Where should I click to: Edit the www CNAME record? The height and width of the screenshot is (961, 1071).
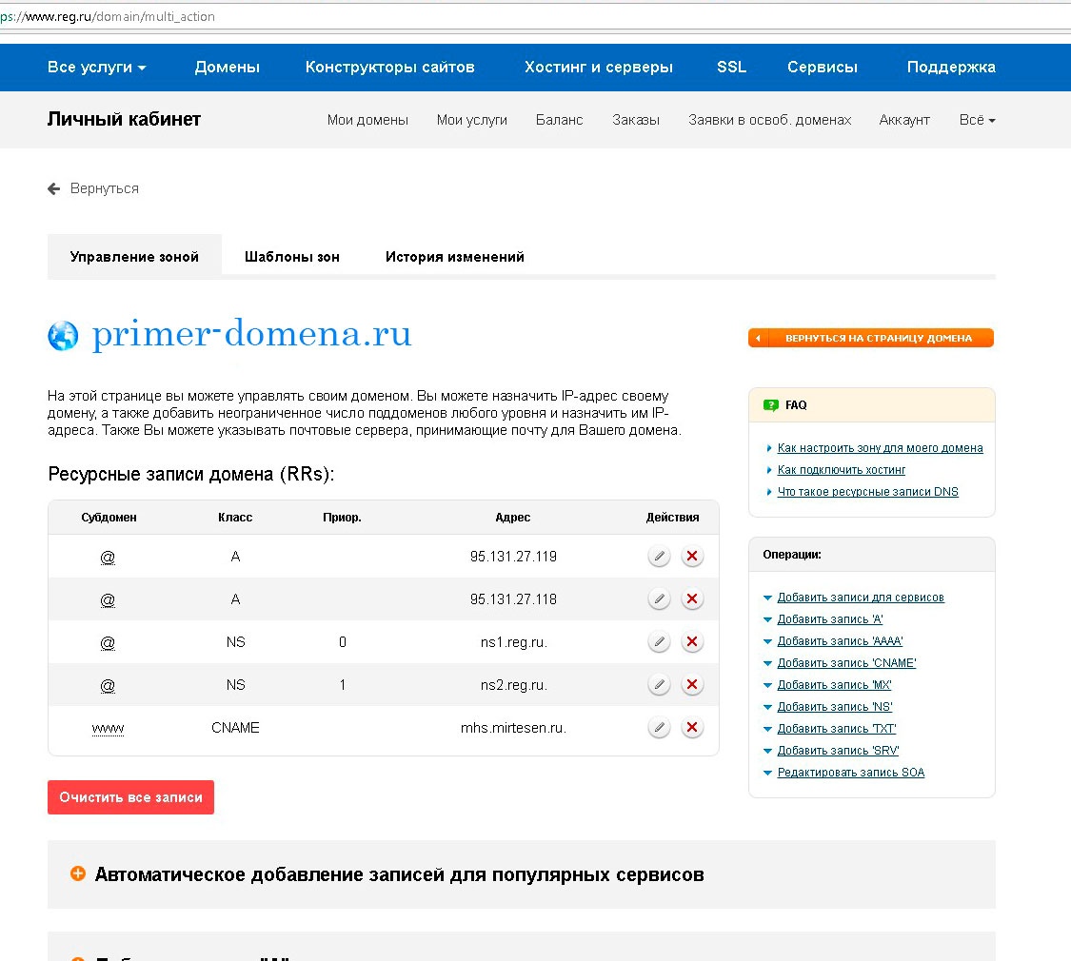click(x=659, y=728)
